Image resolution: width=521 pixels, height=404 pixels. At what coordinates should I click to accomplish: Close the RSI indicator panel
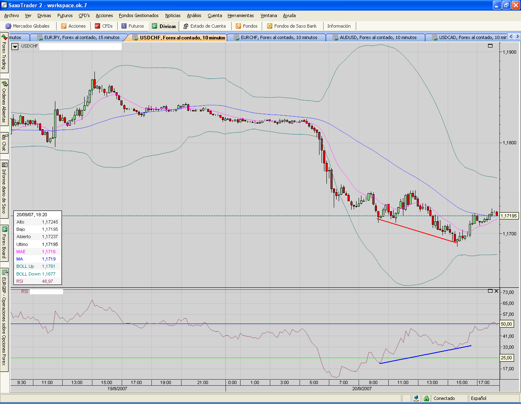pyautogui.click(x=496, y=291)
